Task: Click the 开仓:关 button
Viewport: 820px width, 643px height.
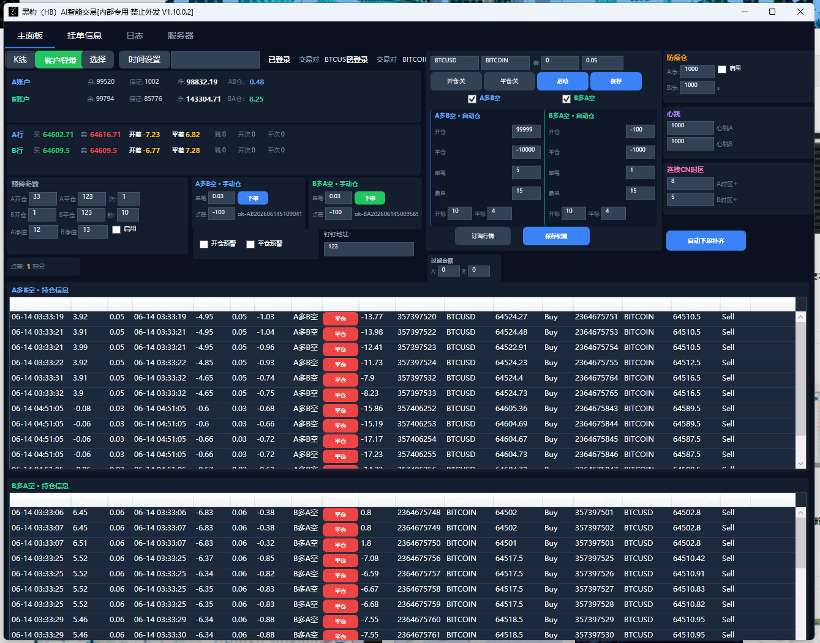Action: pos(456,81)
